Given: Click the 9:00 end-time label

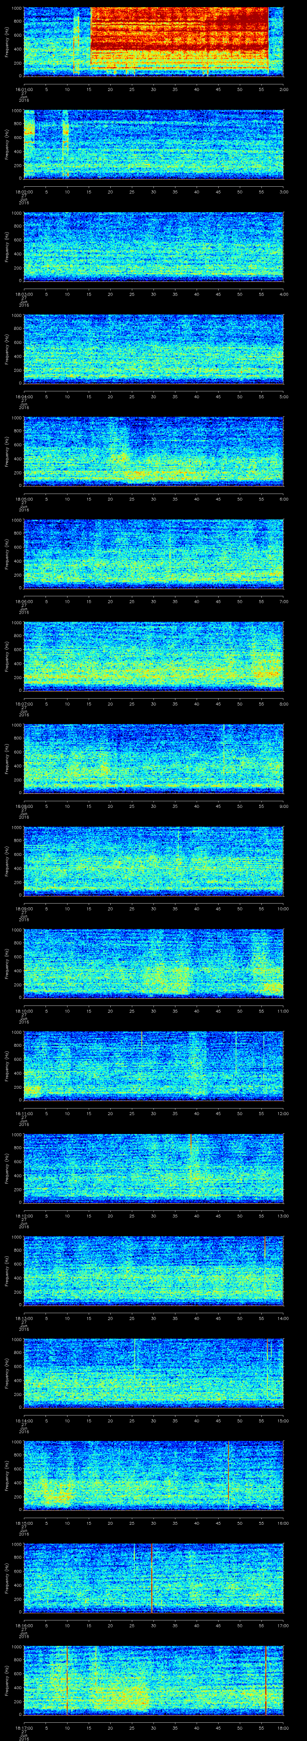Looking at the screenshot, I should click(x=283, y=806).
